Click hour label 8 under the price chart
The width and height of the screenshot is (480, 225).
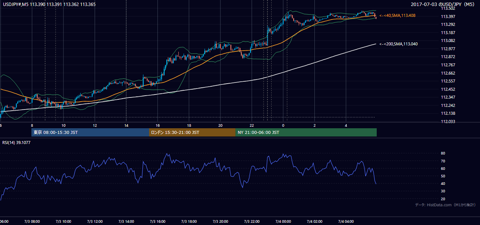(x=32, y=126)
